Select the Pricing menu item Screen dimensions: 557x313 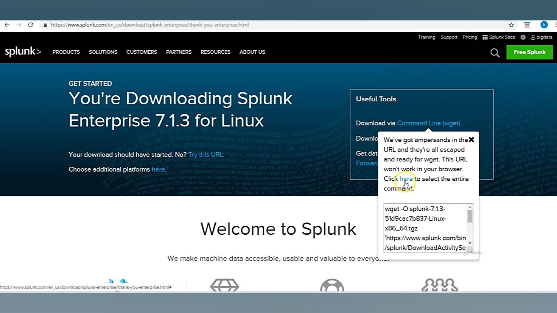tap(470, 37)
